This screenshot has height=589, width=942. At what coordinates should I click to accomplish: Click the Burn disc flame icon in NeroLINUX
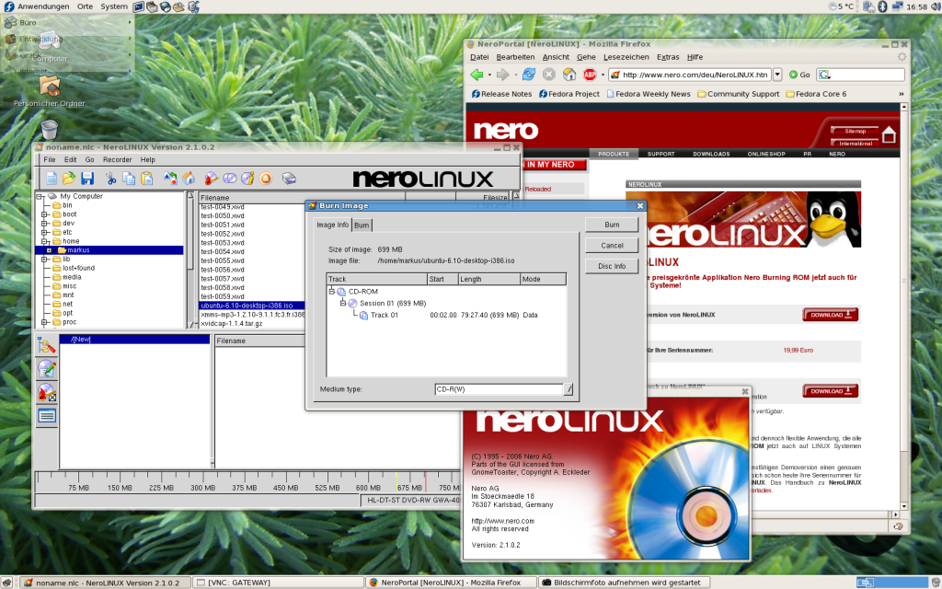tap(211, 179)
